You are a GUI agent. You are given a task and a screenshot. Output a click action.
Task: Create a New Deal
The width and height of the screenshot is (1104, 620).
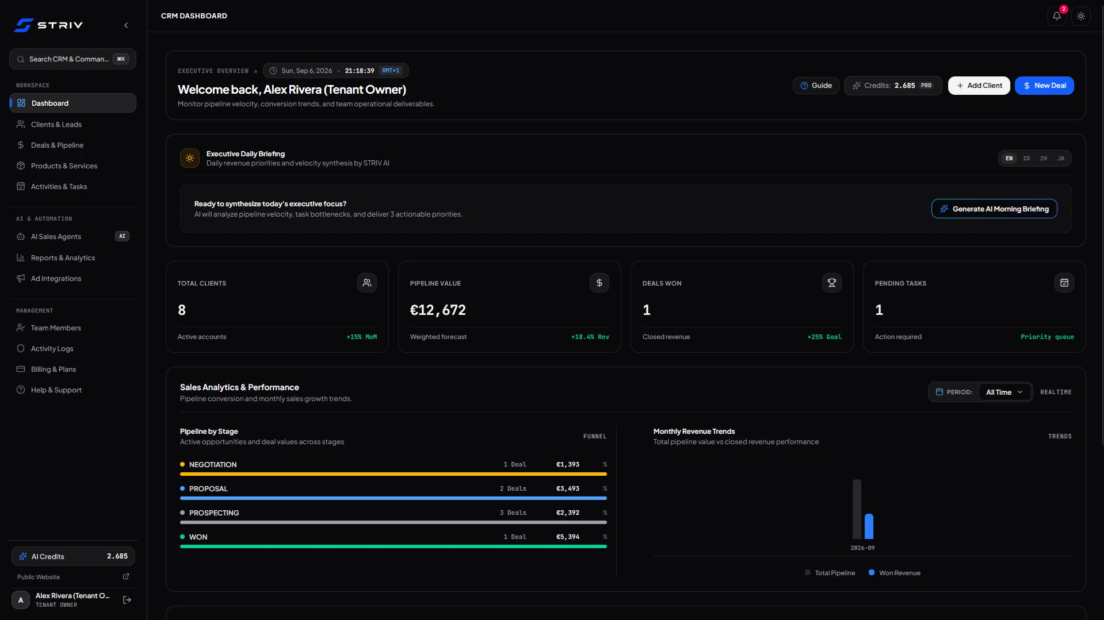tap(1044, 86)
